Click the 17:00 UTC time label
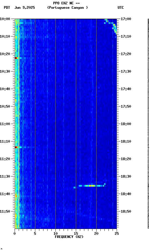 click(x=126, y=19)
